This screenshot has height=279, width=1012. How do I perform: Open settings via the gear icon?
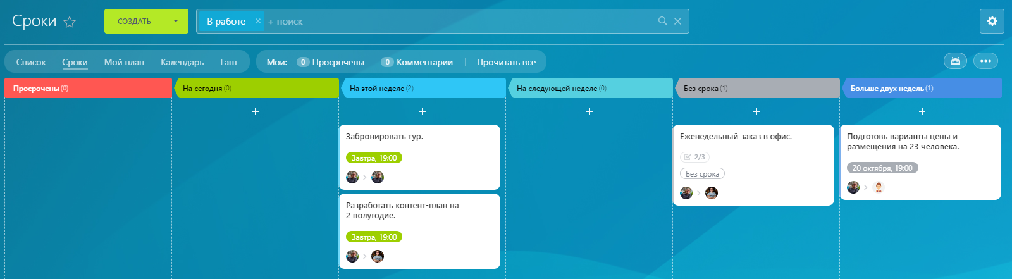click(x=992, y=21)
